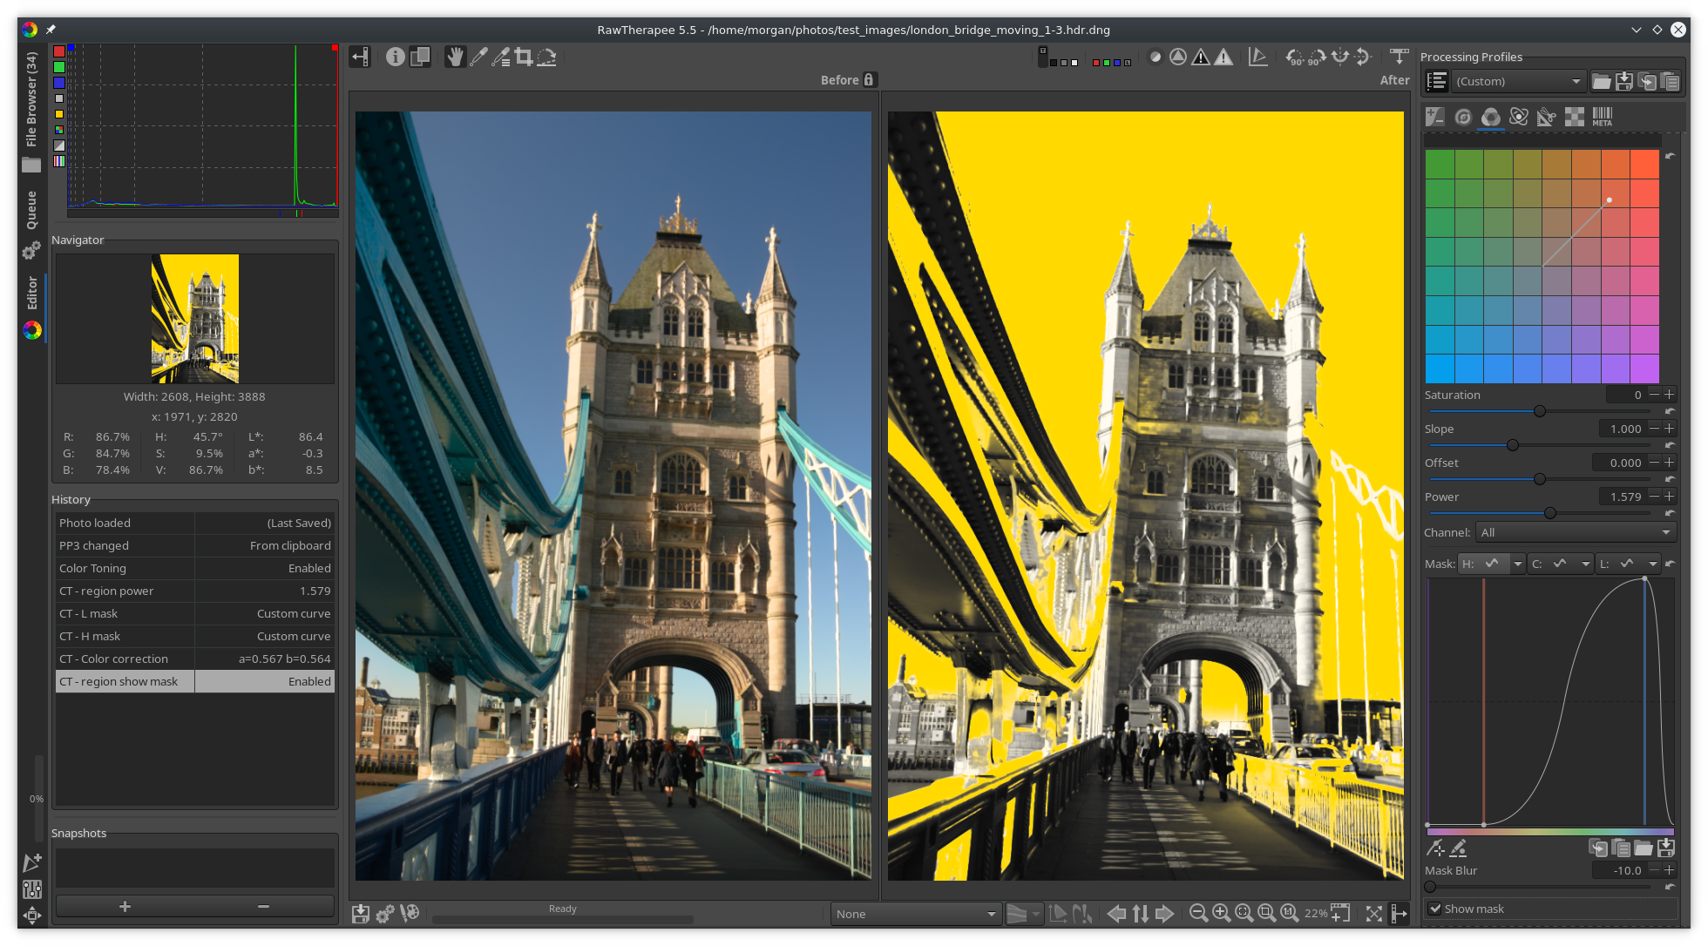Screen dimensions: 1708x946
Task: Select the Crop tool
Action: (x=524, y=57)
